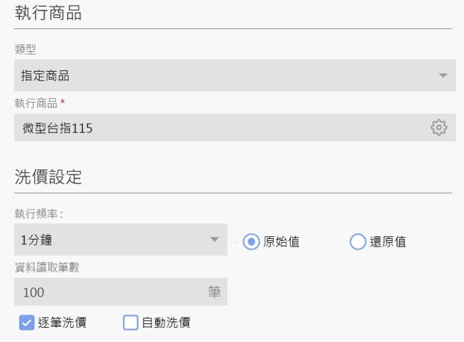Select the 還原值 radio button
This screenshot has width=464, height=342.
point(358,241)
